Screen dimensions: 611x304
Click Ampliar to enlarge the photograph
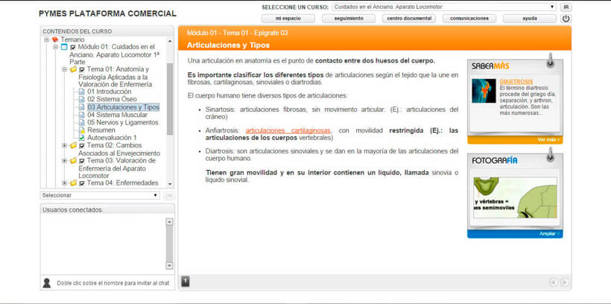click(x=549, y=233)
